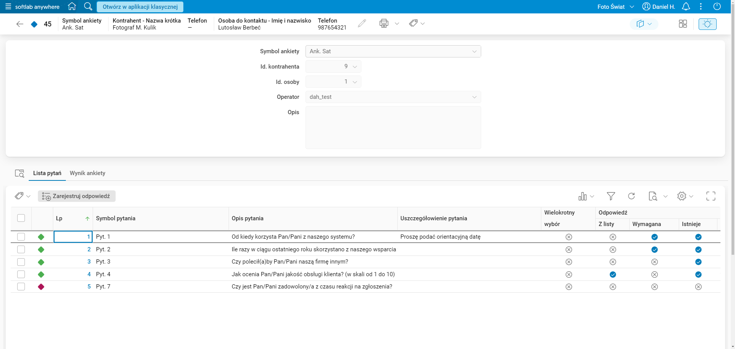735x349 pixels.
Task: Check the row checkbox for Pyt. 1
Action: [x=21, y=237]
